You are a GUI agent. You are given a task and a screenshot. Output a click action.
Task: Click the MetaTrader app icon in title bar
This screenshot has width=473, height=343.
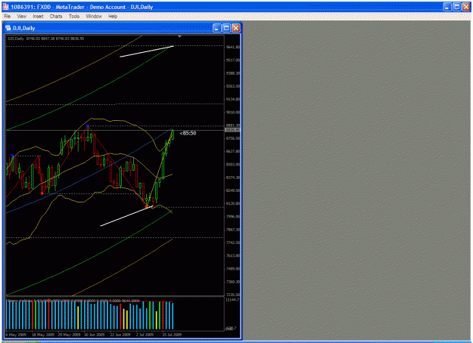point(6,7)
